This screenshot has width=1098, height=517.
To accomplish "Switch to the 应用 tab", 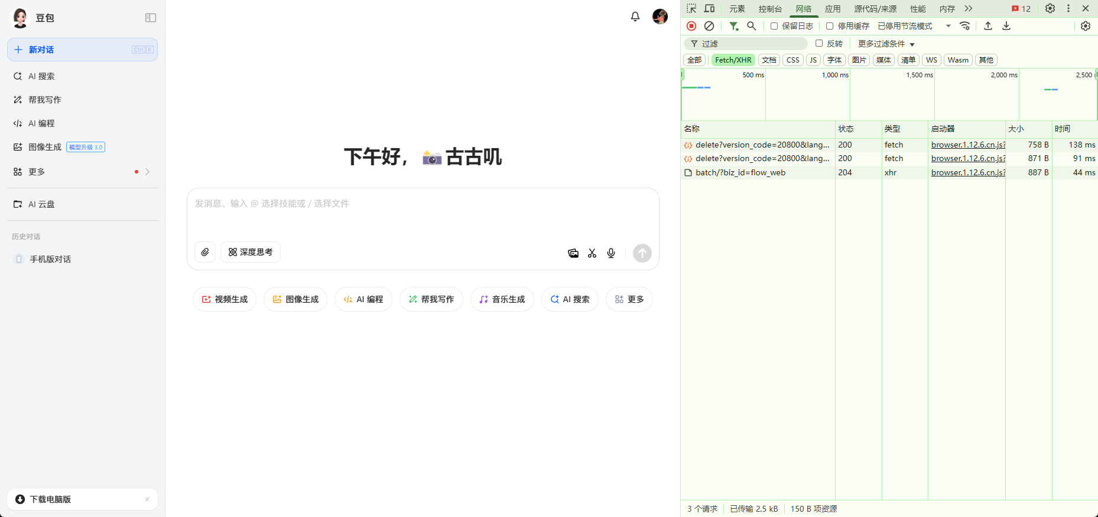I will [x=833, y=9].
